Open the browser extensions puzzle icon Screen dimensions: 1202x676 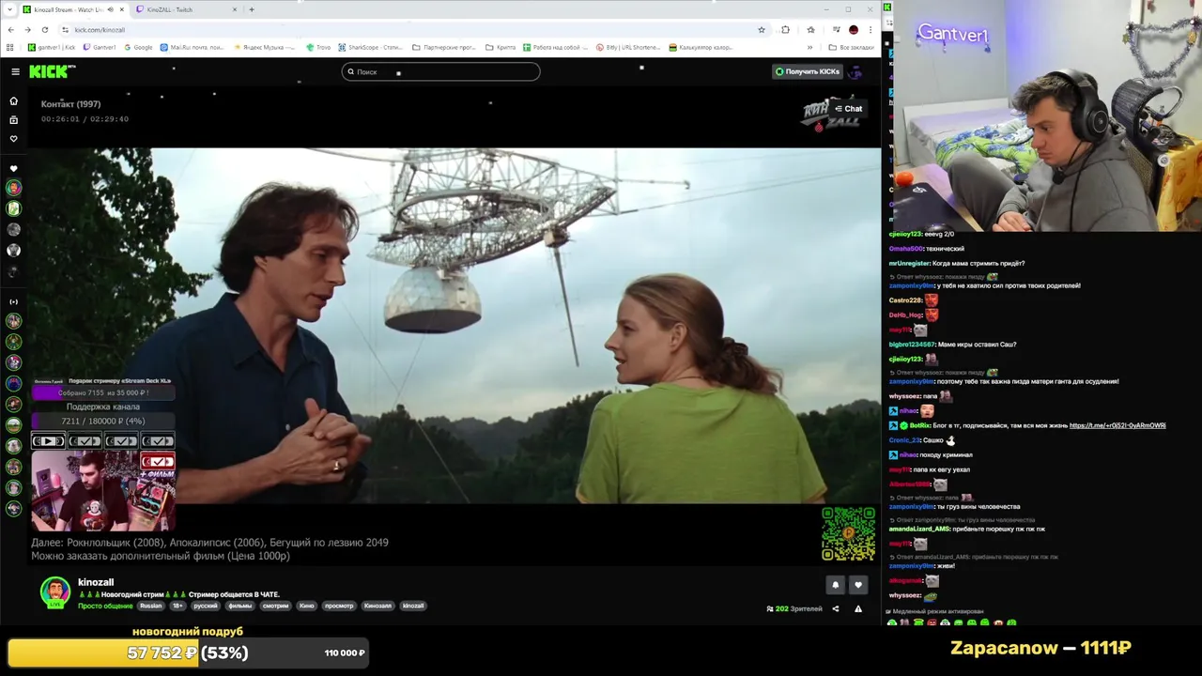785,30
